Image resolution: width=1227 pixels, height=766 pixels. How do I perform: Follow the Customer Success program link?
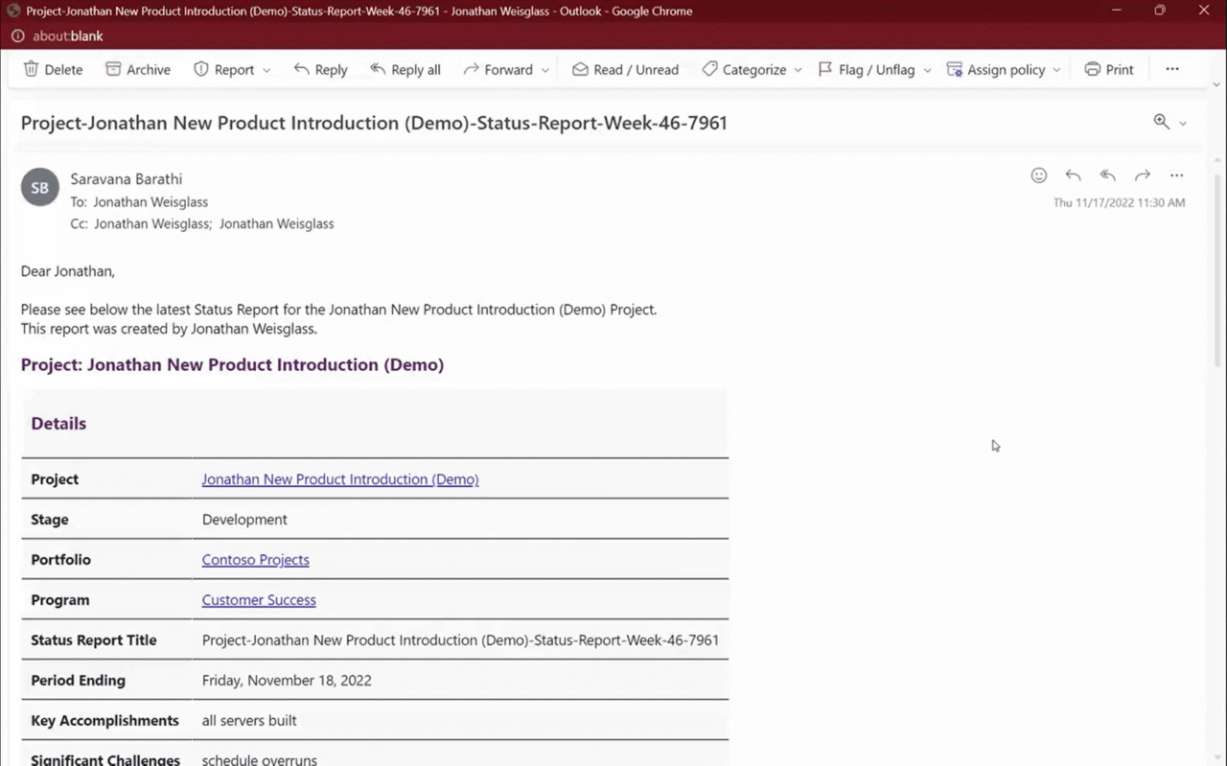259,599
